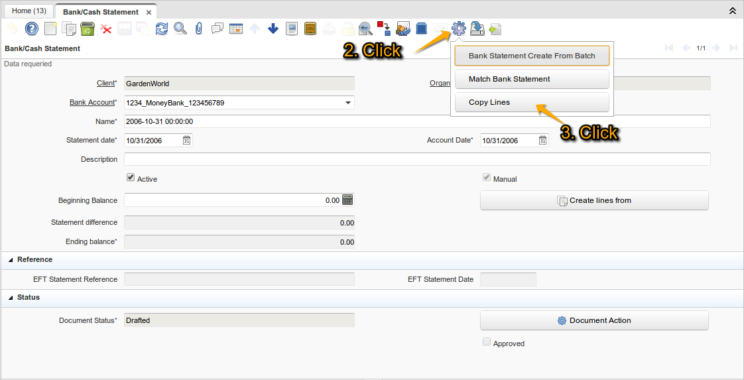Screen dimensions: 744x380
Task: Click the Process gear icon
Action: (459, 29)
